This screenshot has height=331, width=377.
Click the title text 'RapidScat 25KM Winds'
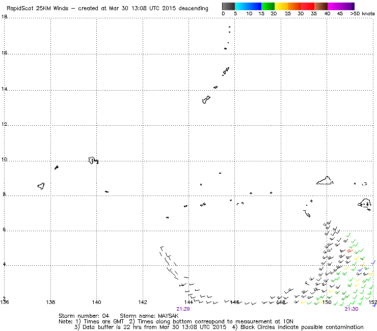(38, 9)
